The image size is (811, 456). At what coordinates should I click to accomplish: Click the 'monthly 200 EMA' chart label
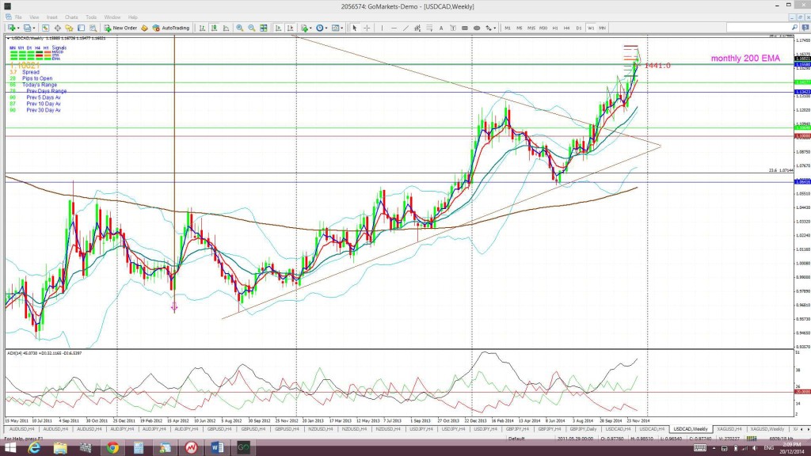745,59
